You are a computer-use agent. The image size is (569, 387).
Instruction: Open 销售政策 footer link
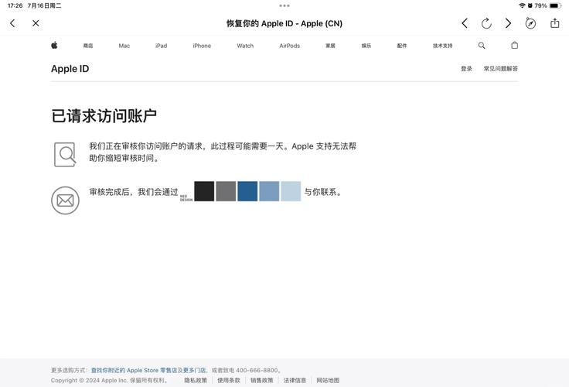261,380
